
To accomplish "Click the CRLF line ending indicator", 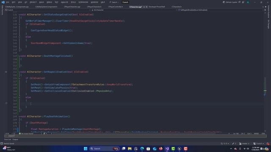I will 263,133.
